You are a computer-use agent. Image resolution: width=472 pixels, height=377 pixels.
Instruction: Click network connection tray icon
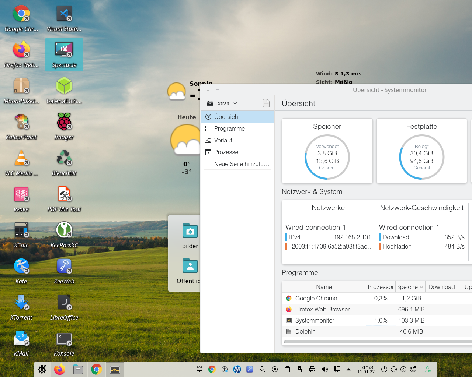click(x=337, y=369)
